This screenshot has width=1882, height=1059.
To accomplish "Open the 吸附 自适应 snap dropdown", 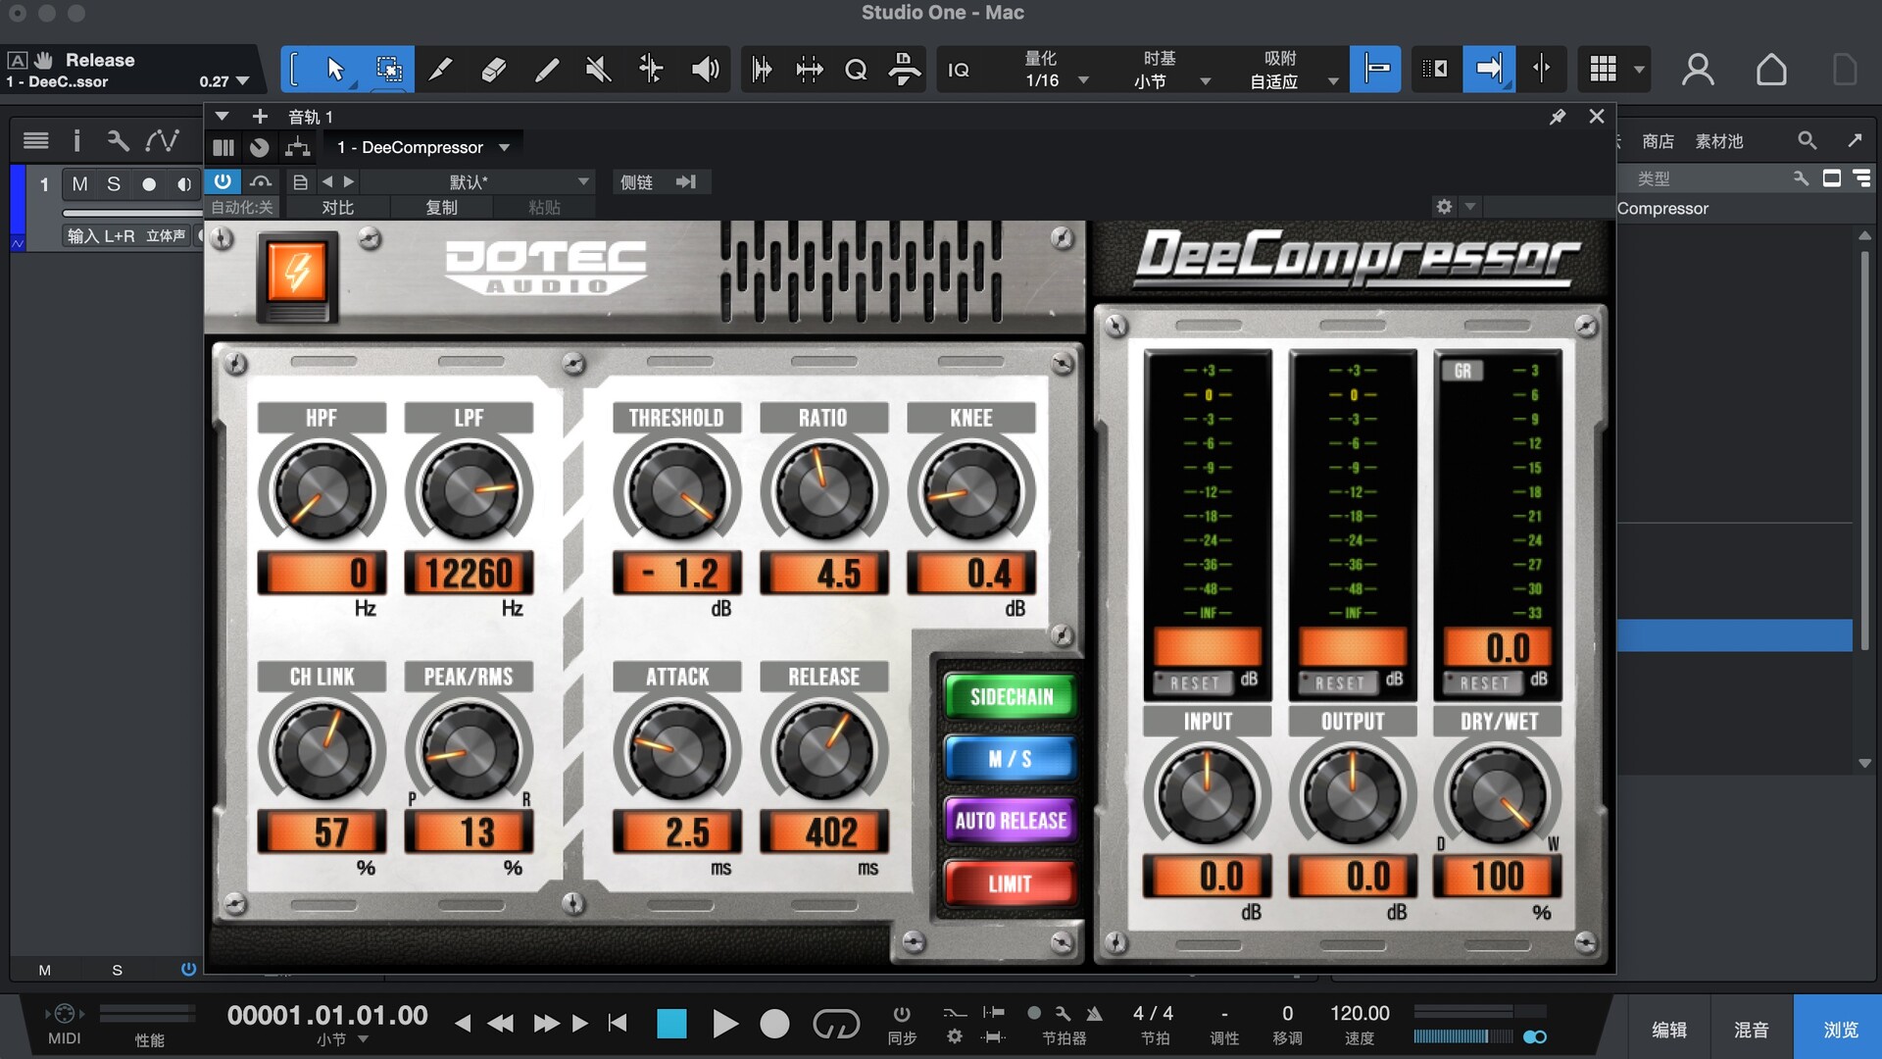I will (x=1292, y=70).
